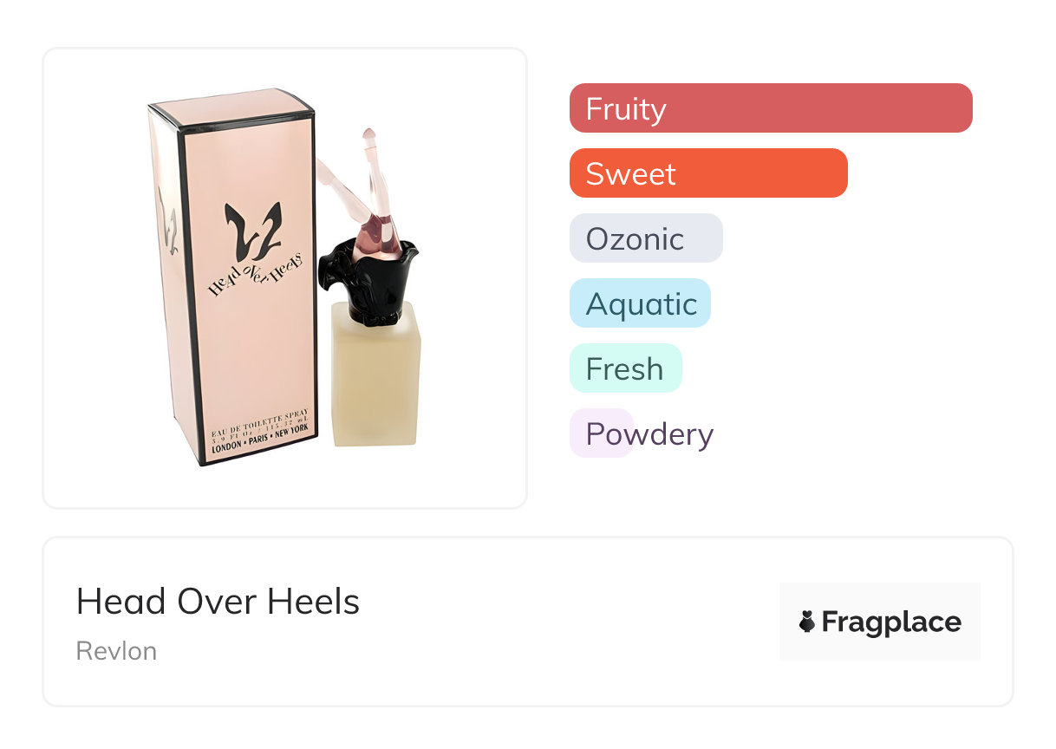
Task: Click the Aquatic accord tag
Action: pos(640,303)
